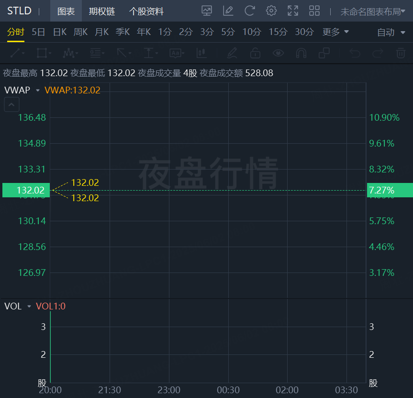Delete drawings with trash icon
Viewport: 413px width, 398px height.
pos(401,53)
